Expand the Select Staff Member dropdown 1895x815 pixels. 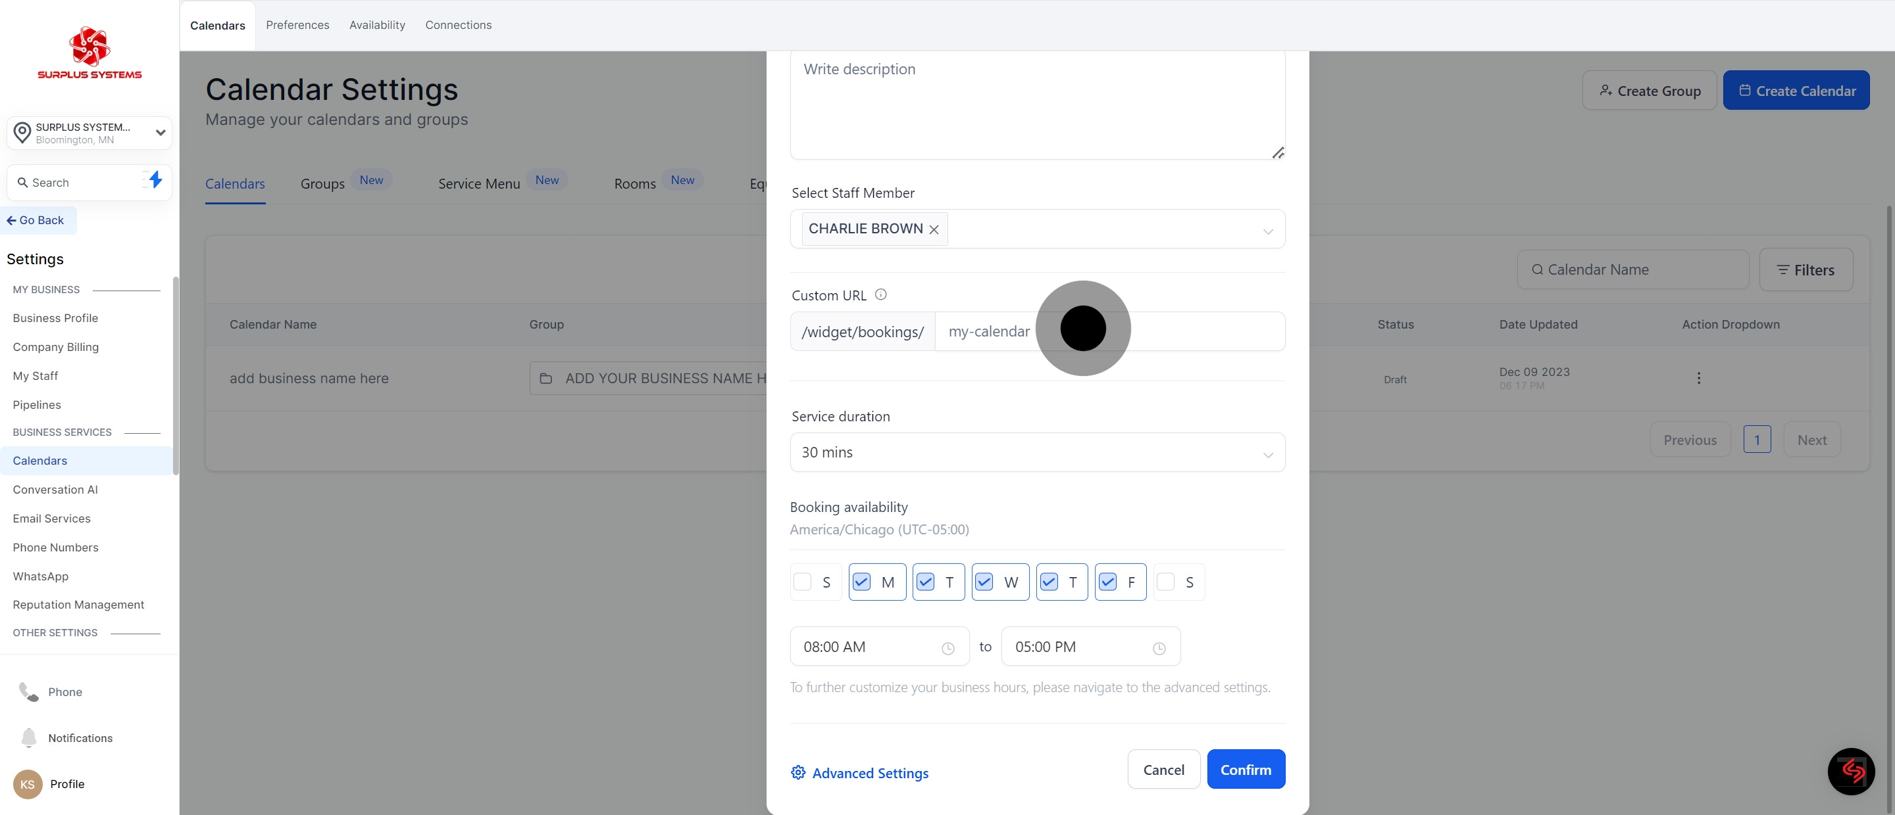point(1267,231)
